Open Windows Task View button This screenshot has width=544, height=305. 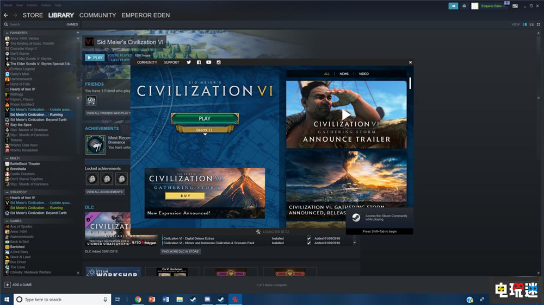click(x=118, y=300)
